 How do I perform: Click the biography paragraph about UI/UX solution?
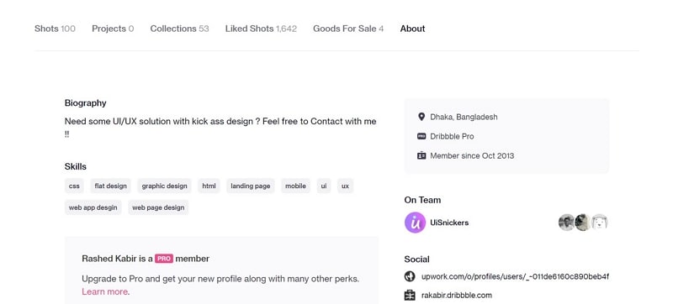click(220, 128)
